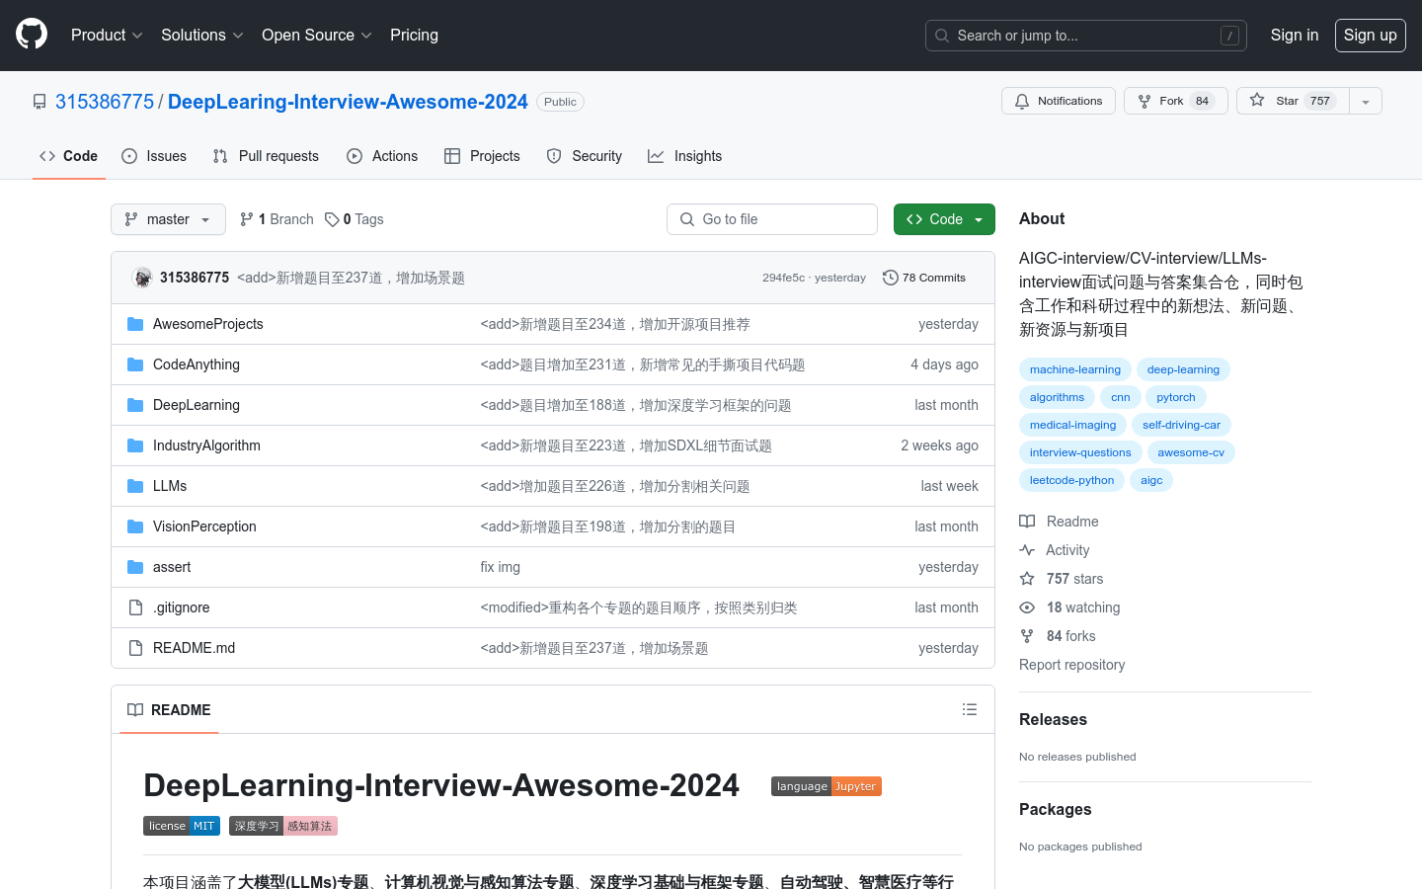Click the commit history clock icon
This screenshot has height=889, width=1422.
tap(890, 278)
